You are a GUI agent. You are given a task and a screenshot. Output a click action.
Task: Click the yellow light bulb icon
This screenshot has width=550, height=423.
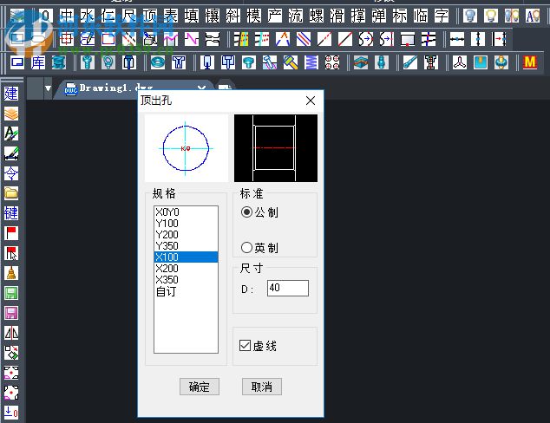[x=491, y=16]
